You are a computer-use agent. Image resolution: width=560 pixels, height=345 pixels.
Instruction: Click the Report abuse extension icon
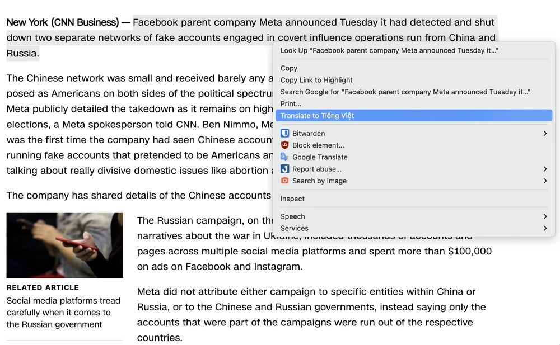[x=284, y=169]
